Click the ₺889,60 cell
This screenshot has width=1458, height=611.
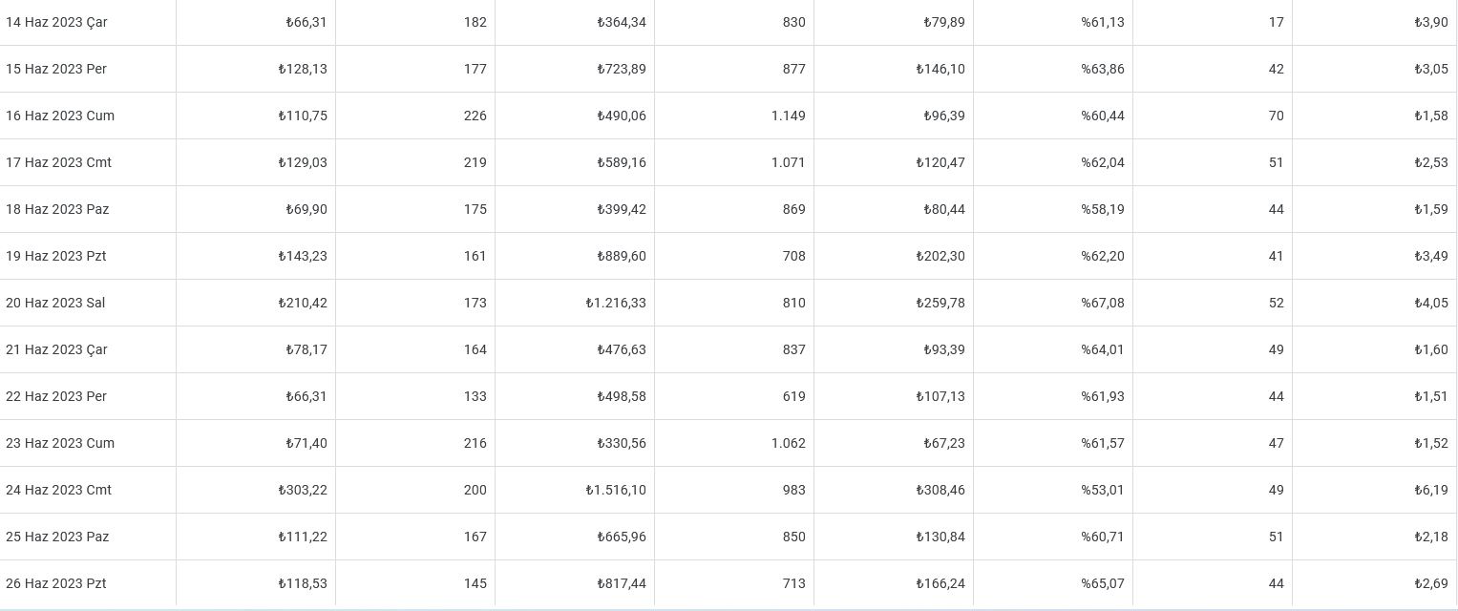(575, 256)
